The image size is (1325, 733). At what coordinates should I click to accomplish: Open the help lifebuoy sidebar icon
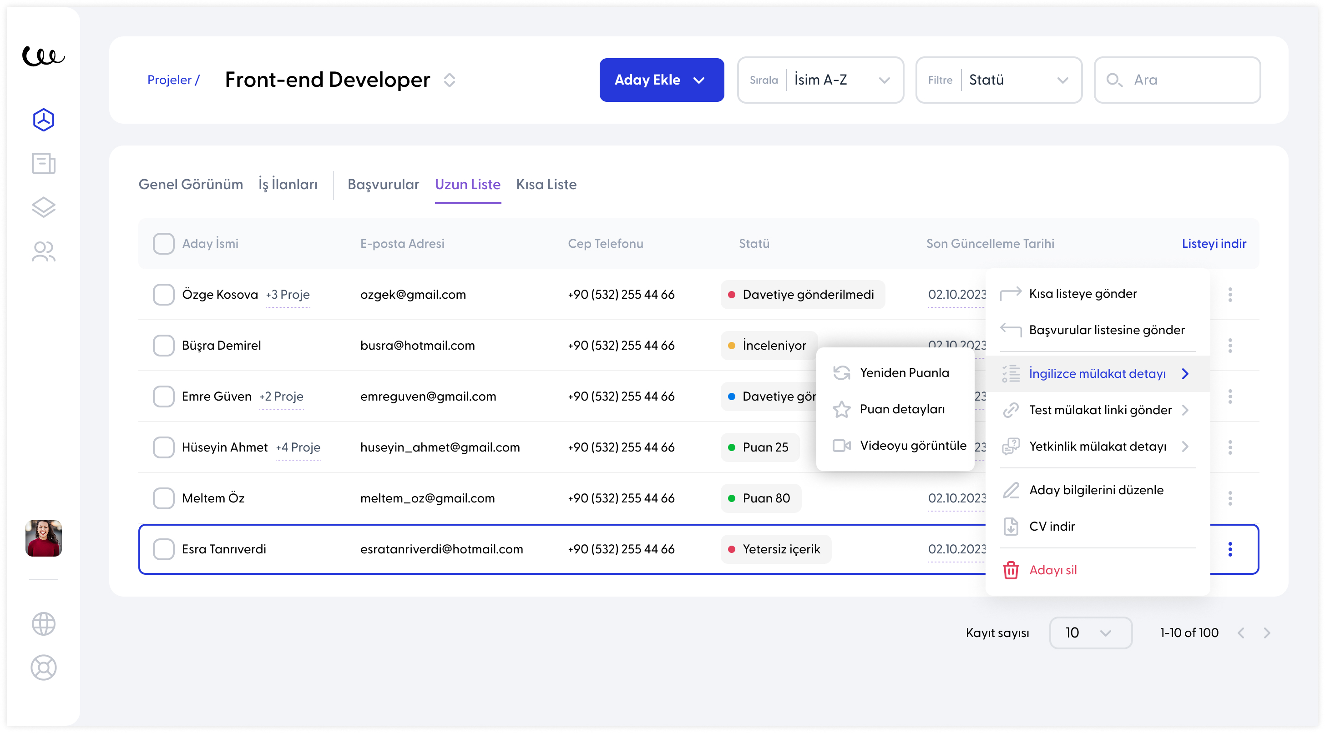click(x=43, y=668)
